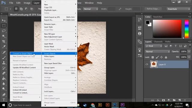Image resolution: width=192 pixels, height=108 pixels.
Task: Open Adobe Illustrator from taskbar
Action: 107,105
